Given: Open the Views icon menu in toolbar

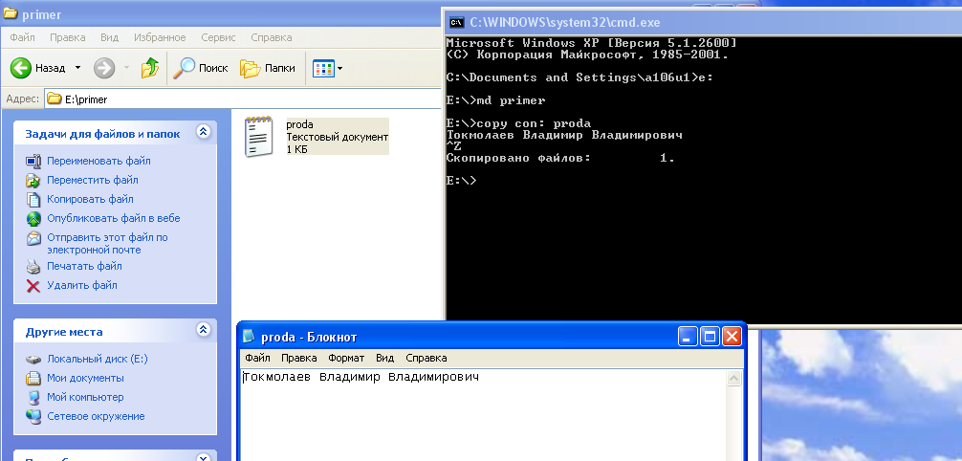Looking at the screenshot, I should [323, 68].
